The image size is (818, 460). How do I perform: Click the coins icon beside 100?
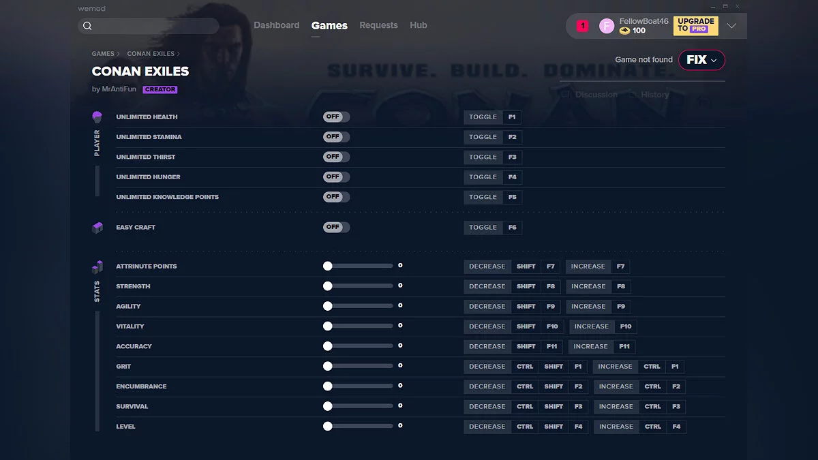pos(624,31)
